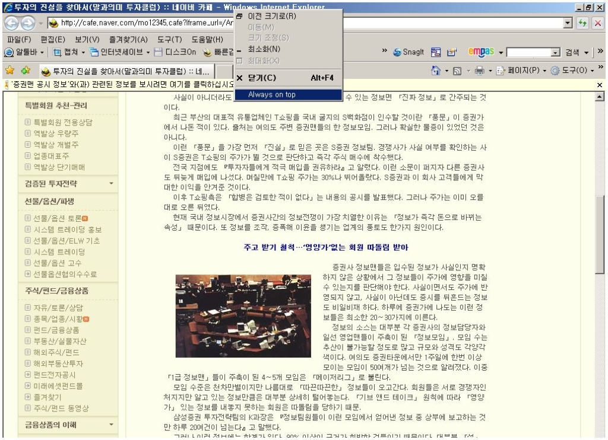Open the 캡쳐 dropdown arrow

83,52
